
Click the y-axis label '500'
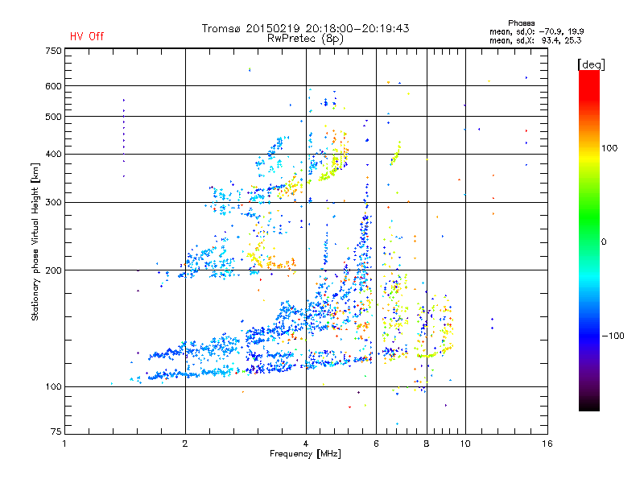(53, 117)
